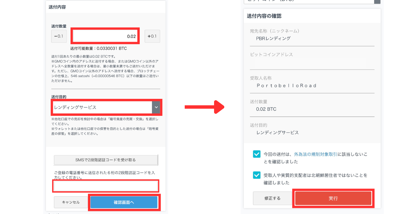Click the 修正する button
409x214 pixels.
tap(272, 198)
